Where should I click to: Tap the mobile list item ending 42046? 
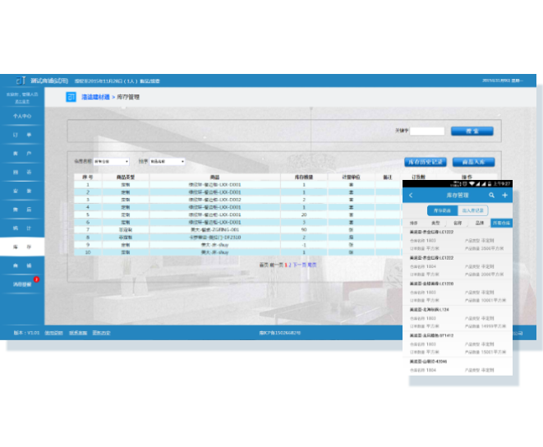point(458,366)
